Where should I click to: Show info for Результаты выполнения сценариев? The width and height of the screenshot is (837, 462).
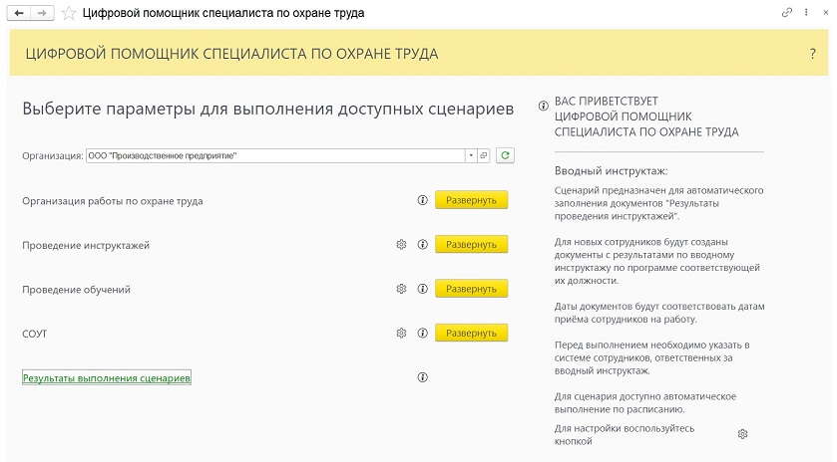pos(422,377)
